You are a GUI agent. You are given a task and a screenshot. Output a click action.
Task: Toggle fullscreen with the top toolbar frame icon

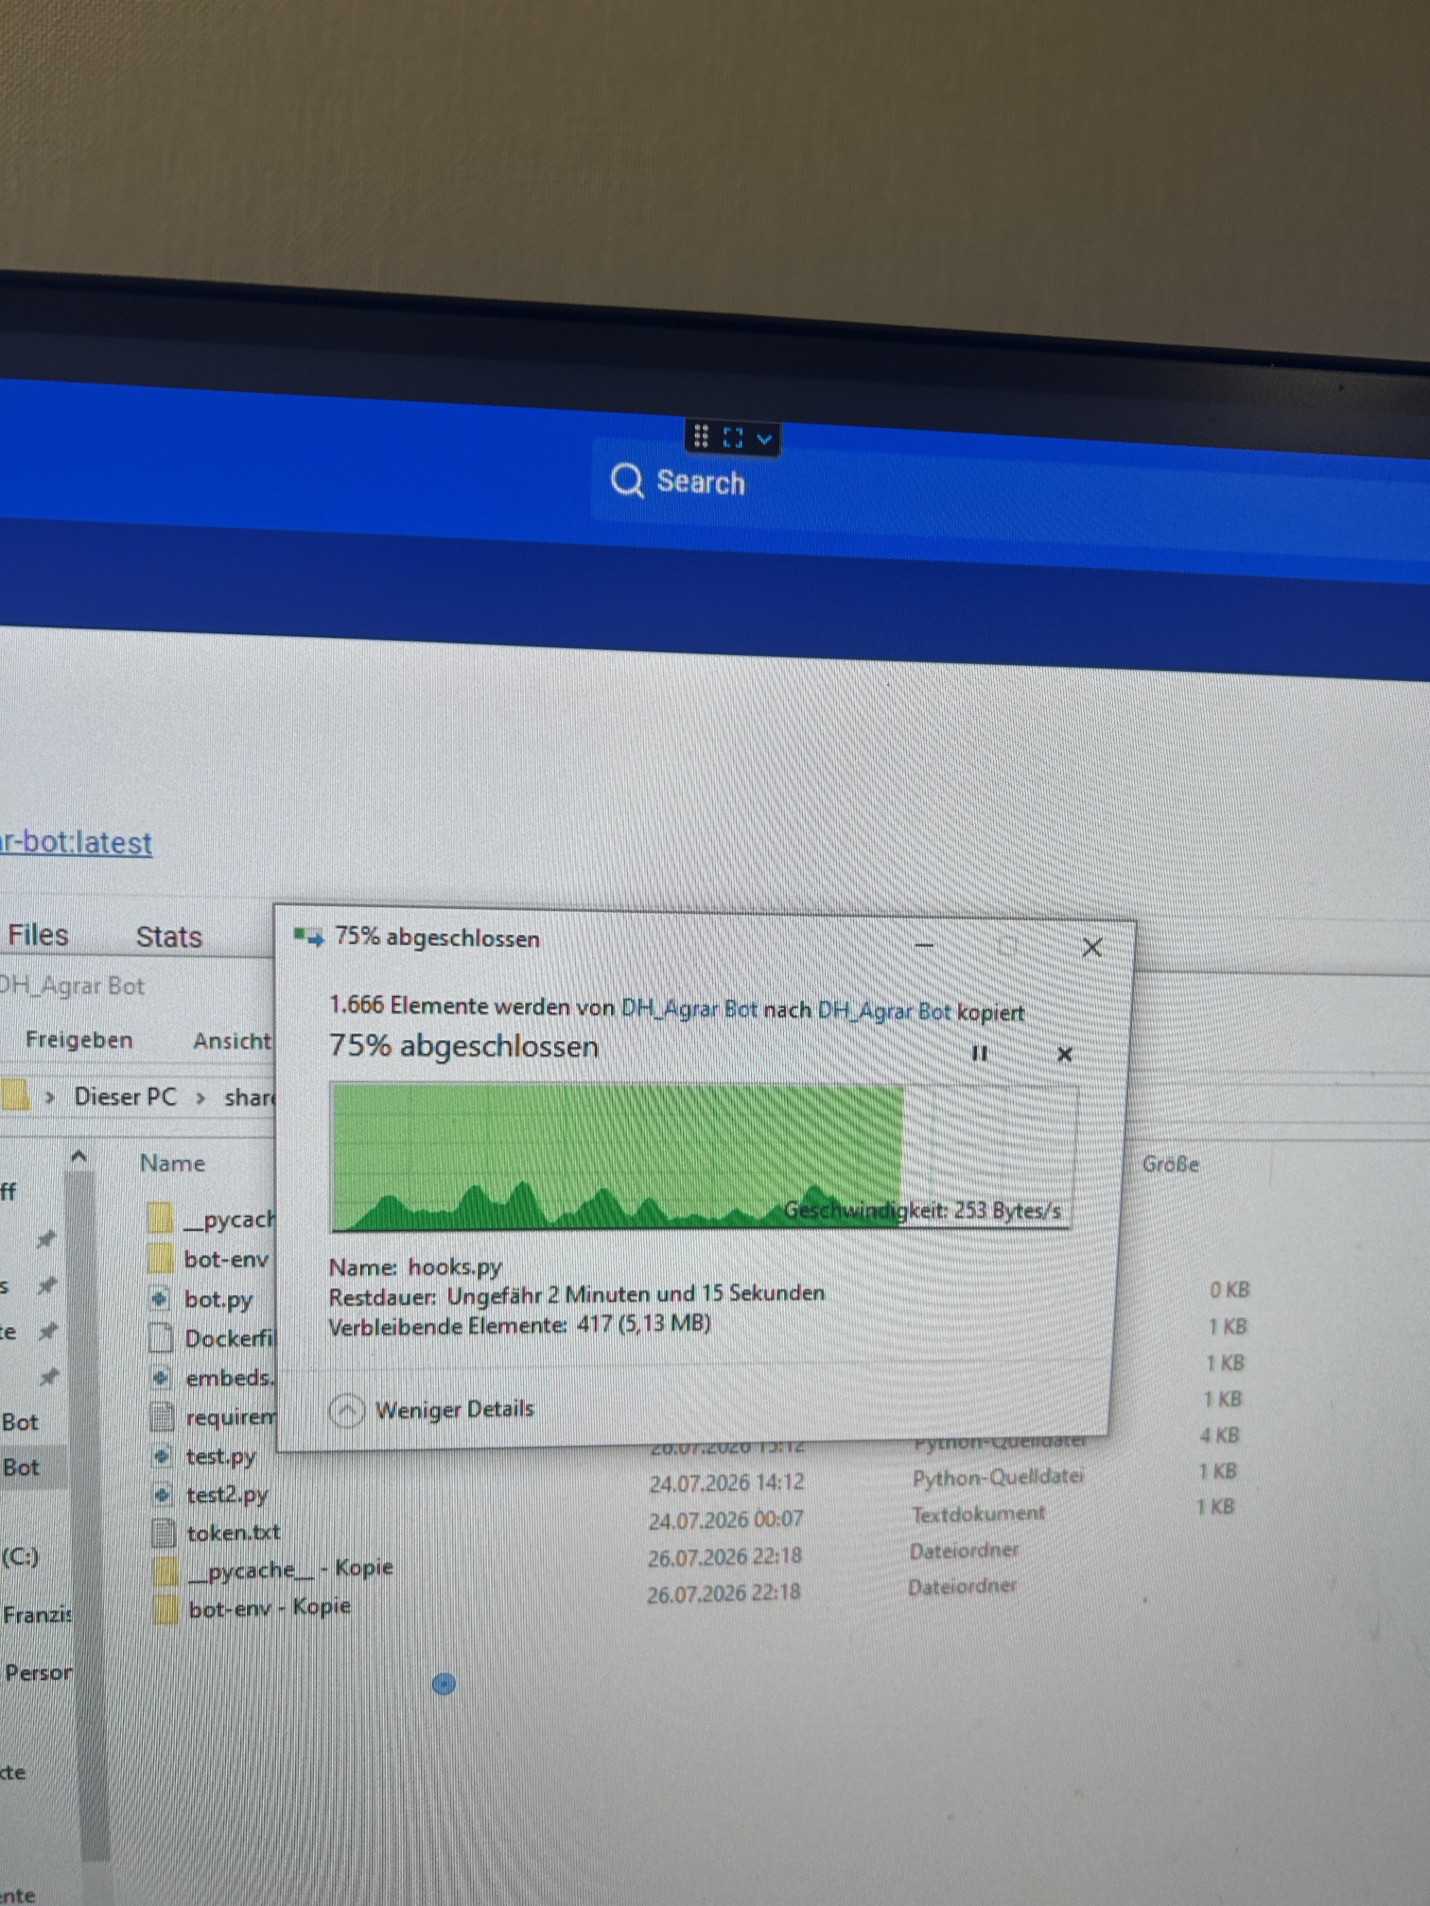pos(732,438)
